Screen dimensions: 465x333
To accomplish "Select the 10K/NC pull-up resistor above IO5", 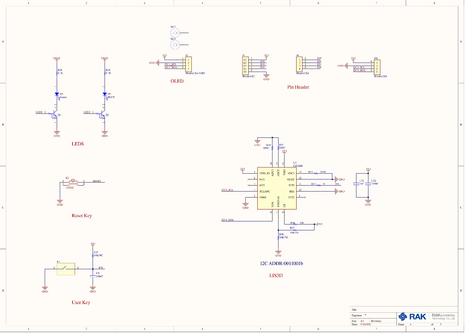I will point(93,255).
